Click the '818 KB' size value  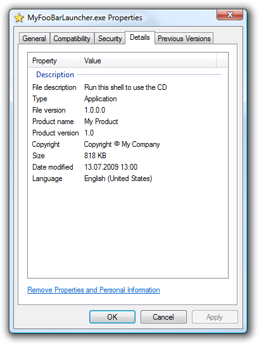point(95,156)
